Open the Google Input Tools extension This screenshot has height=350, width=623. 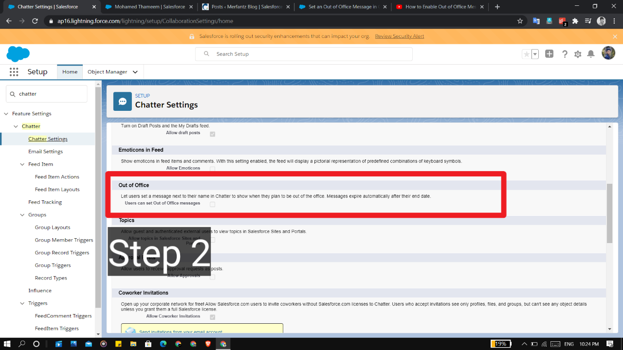(x=549, y=21)
